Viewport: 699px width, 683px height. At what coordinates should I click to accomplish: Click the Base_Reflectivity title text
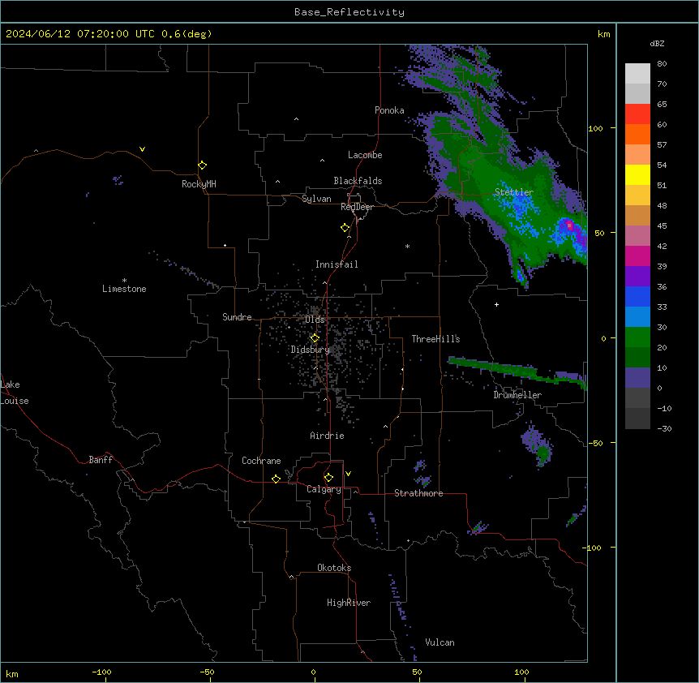(x=349, y=12)
